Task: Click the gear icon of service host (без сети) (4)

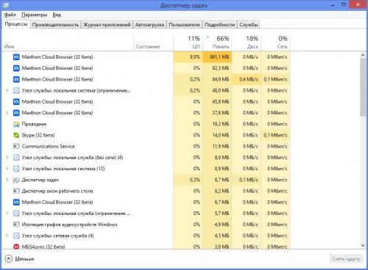Action: click(16, 158)
